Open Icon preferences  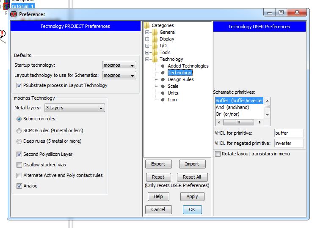[x=172, y=100]
